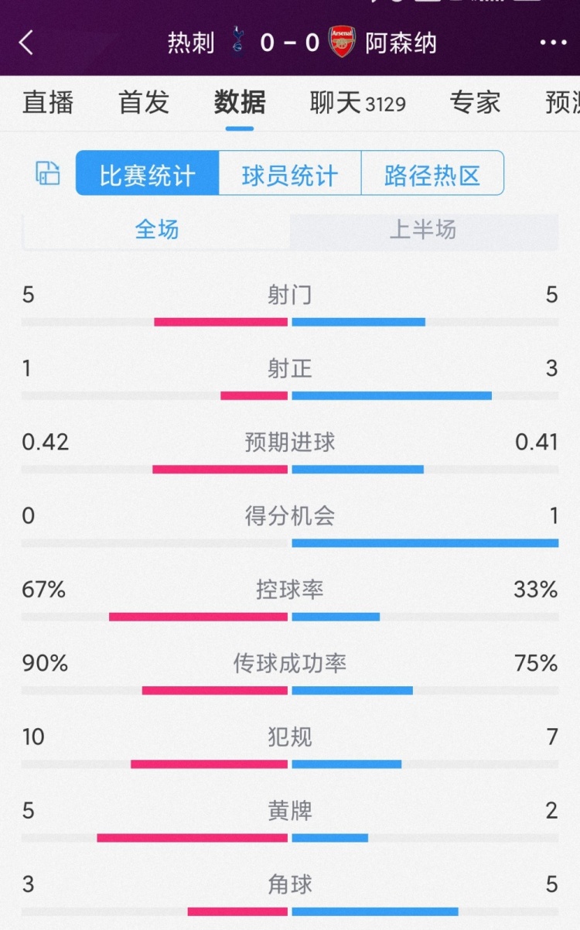Open the more options menu via ellipsis

pos(552,43)
